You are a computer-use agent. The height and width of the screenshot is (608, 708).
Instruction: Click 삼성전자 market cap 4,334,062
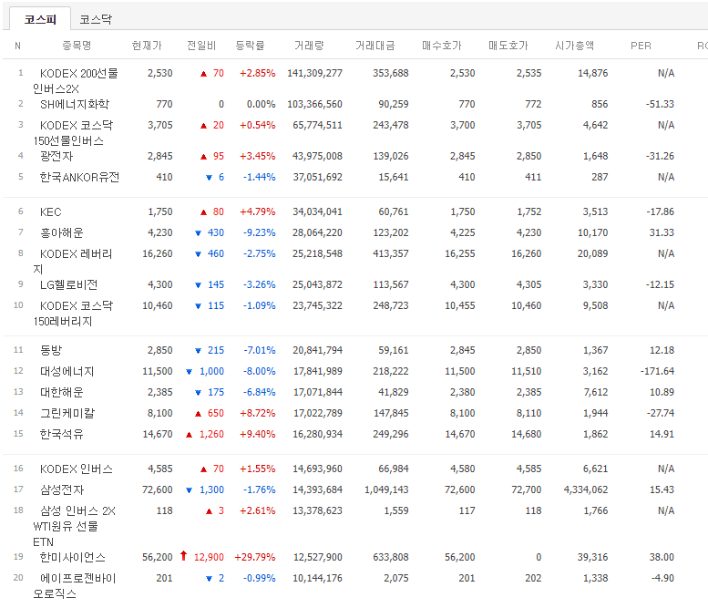pyautogui.click(x=586, y=489)
